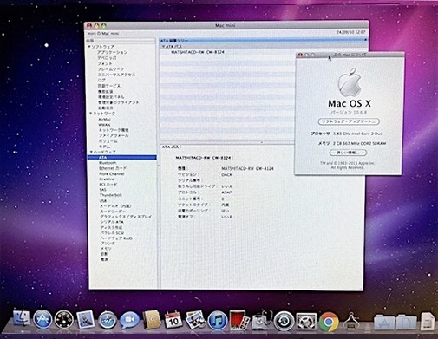Collapse the ATA バス tree row
438x339 pixels.
[163, 46]
